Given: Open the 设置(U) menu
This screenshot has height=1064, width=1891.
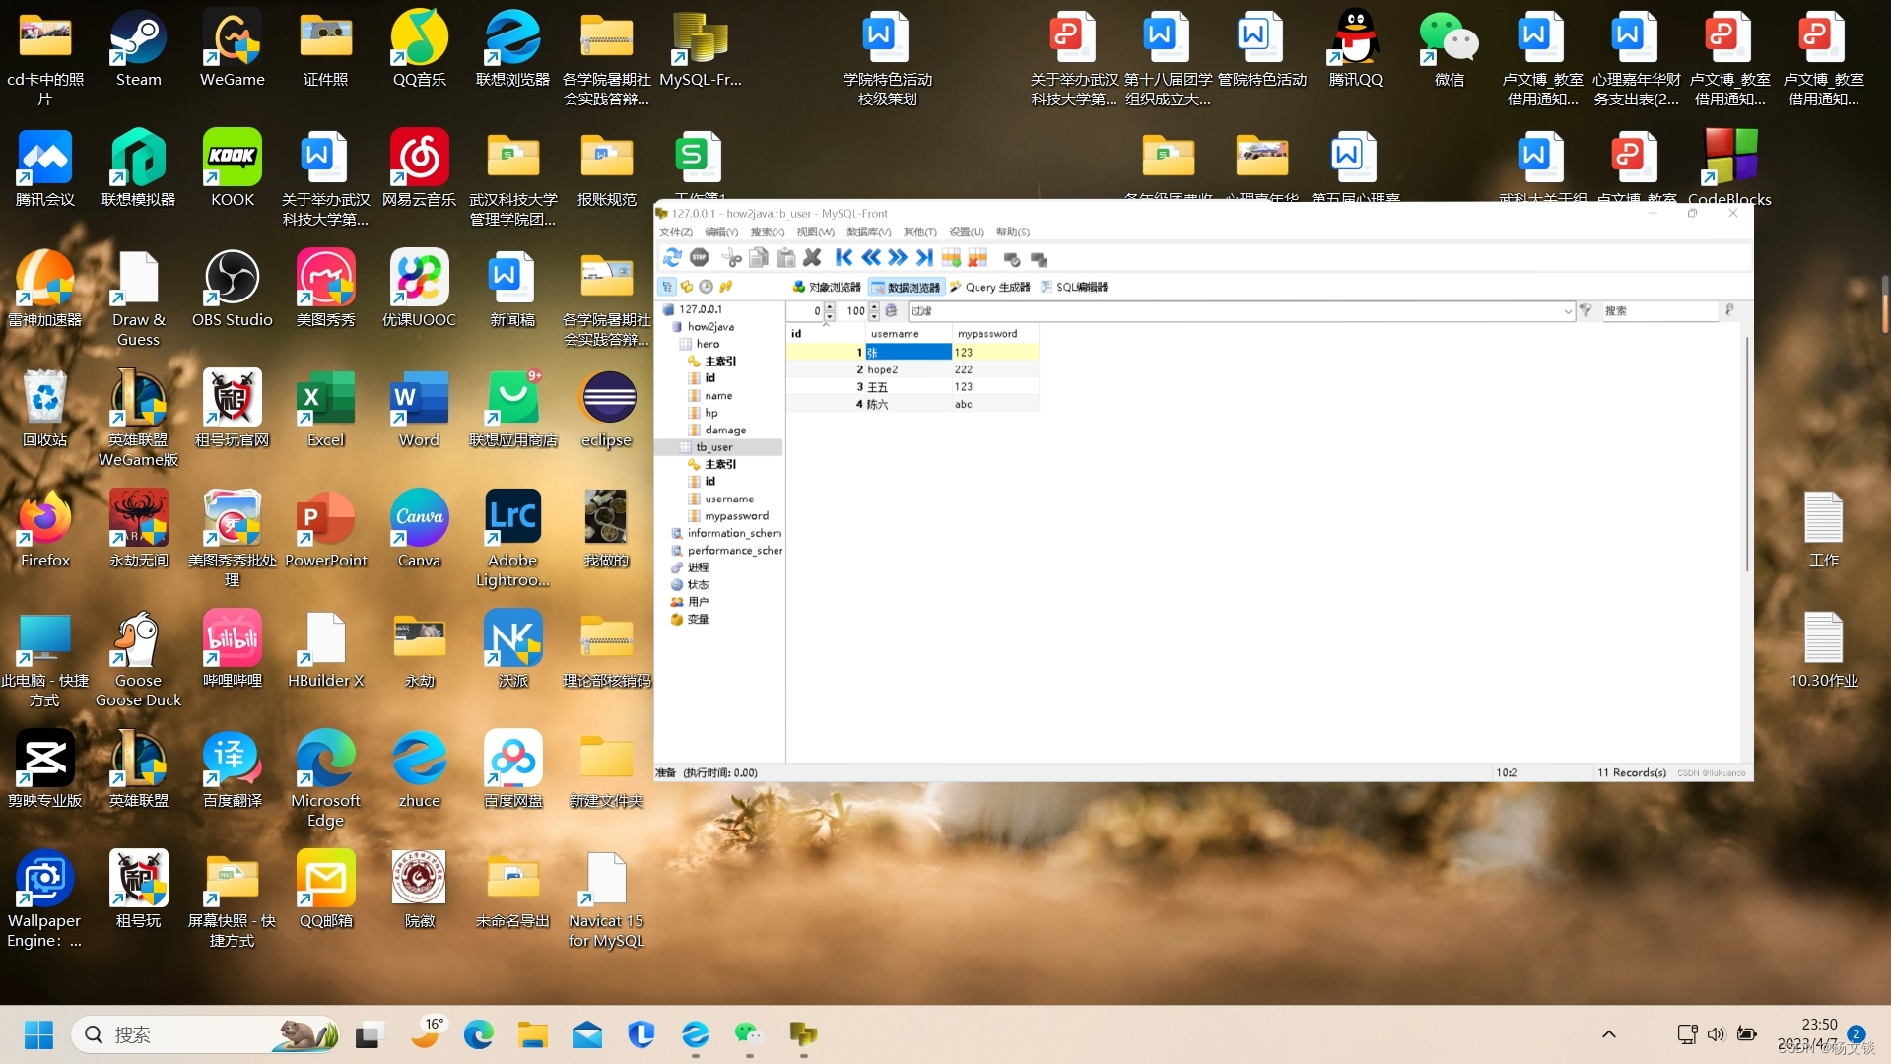Looking at the screenshot, I should point(967,232).
